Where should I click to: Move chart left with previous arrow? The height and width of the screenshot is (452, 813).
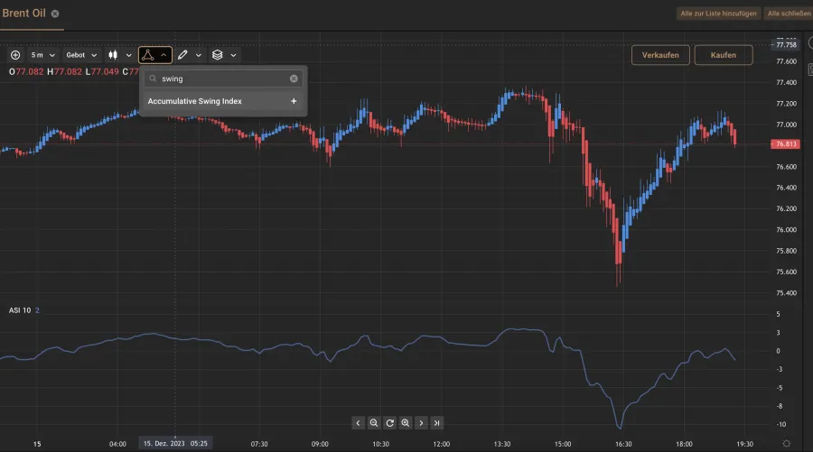[x=358, y=423]
